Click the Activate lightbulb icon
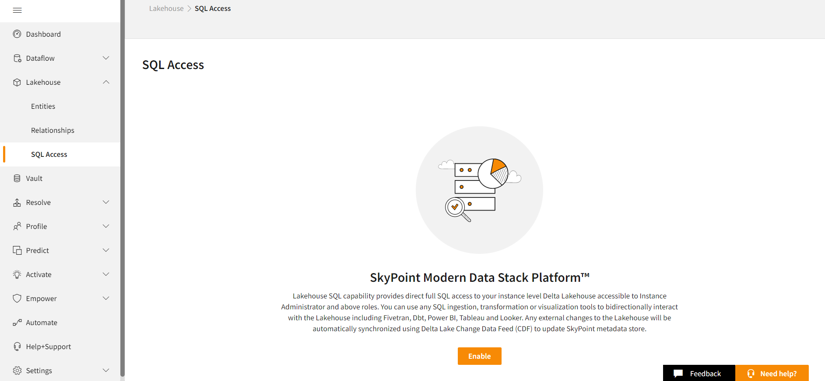 click(x=17, y=274)
